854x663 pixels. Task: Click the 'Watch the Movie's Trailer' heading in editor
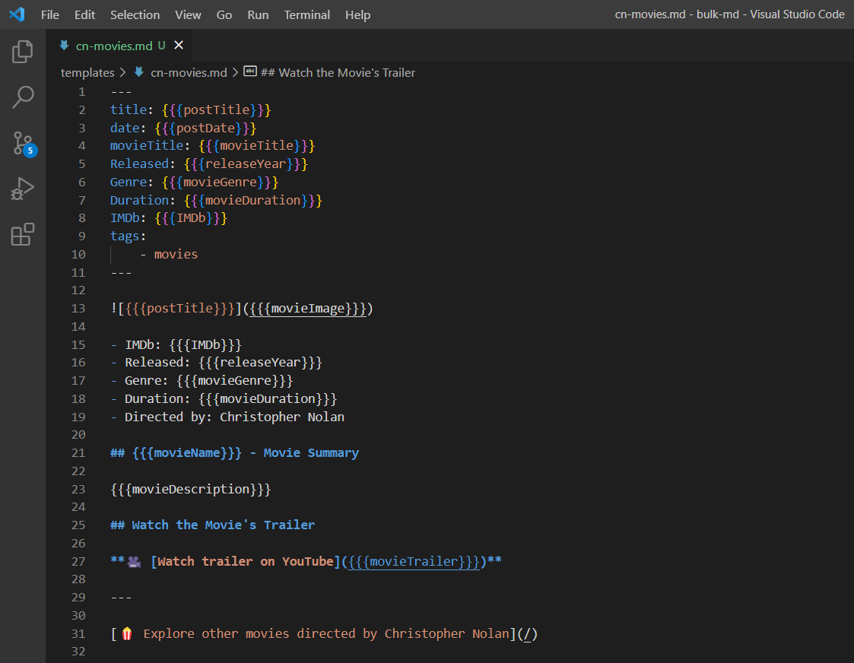pos(224,525)
